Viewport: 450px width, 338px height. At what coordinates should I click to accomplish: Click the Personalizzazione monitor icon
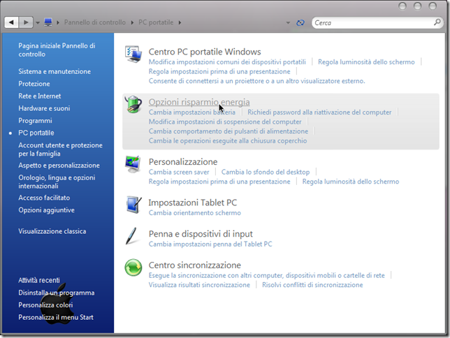[x=133, y=164]
